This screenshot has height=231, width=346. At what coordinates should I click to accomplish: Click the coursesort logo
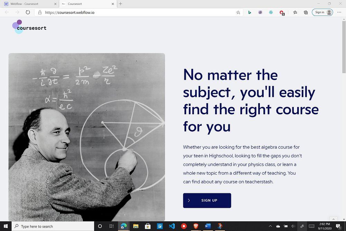pos(29,27)
